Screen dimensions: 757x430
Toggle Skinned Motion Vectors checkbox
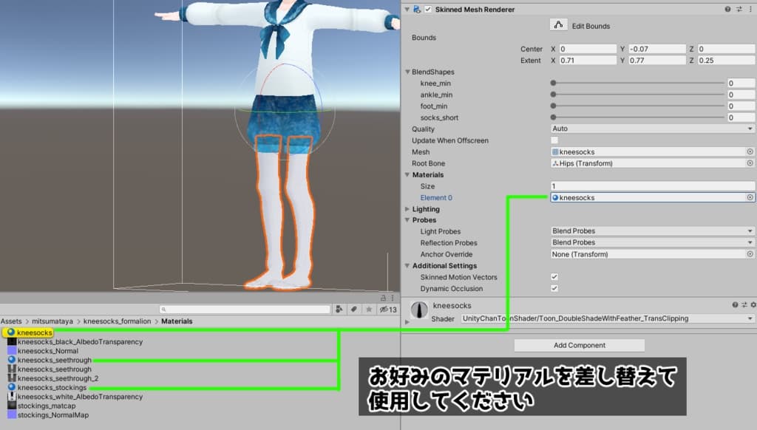coord(553,277)
